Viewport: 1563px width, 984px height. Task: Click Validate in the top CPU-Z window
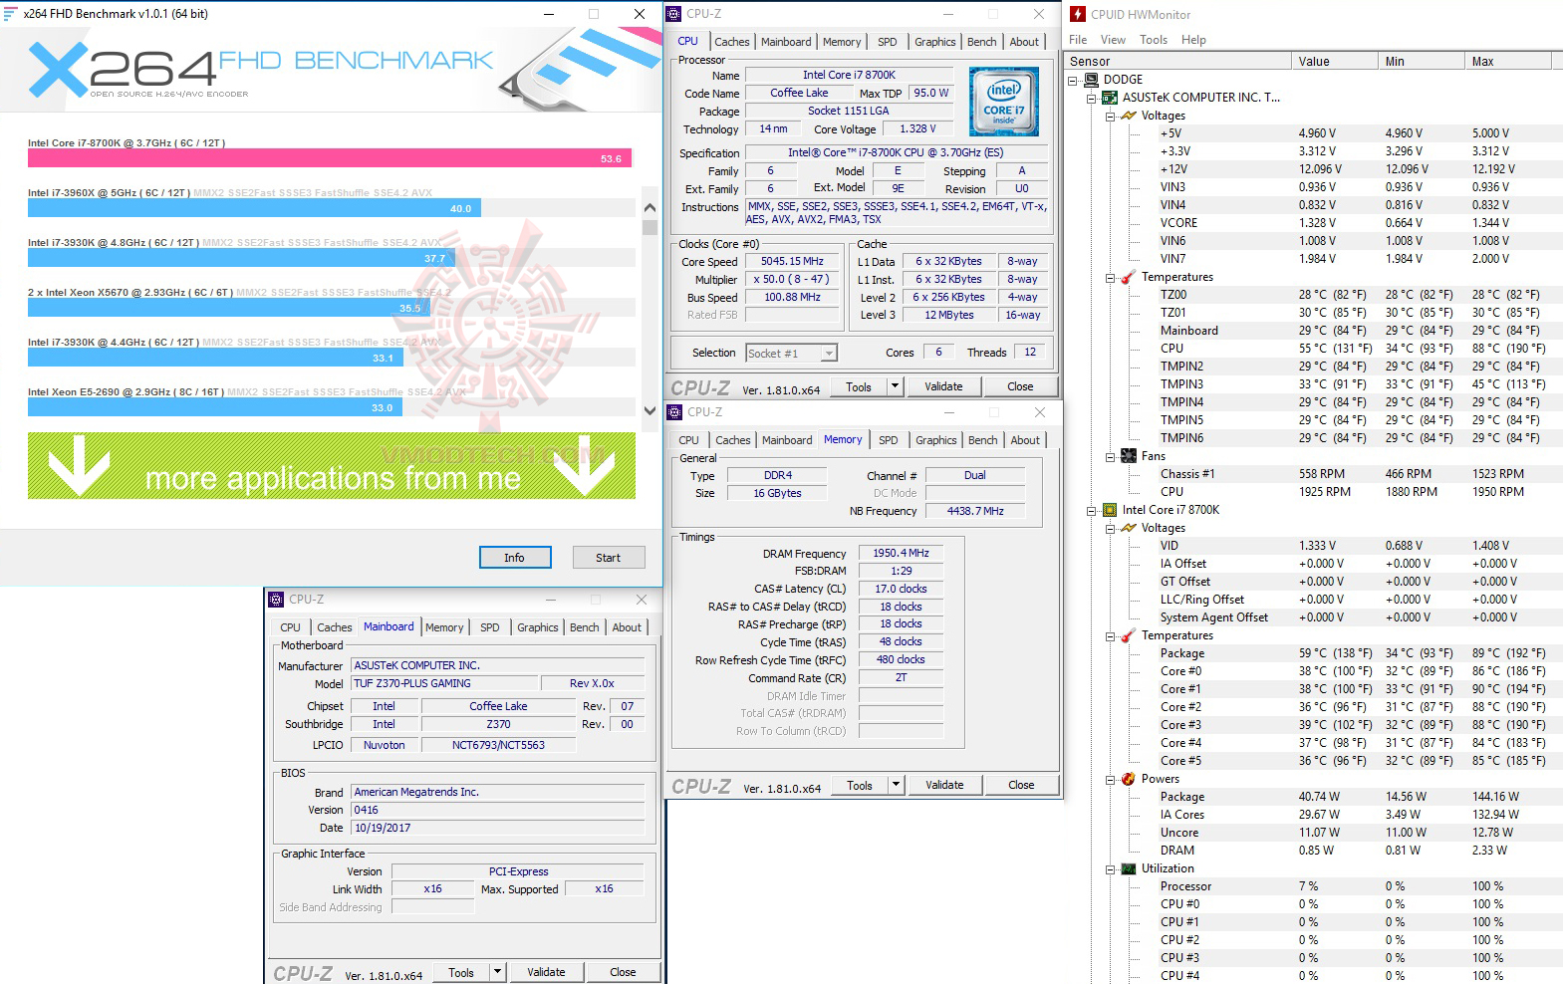click(x=943, y=386)
